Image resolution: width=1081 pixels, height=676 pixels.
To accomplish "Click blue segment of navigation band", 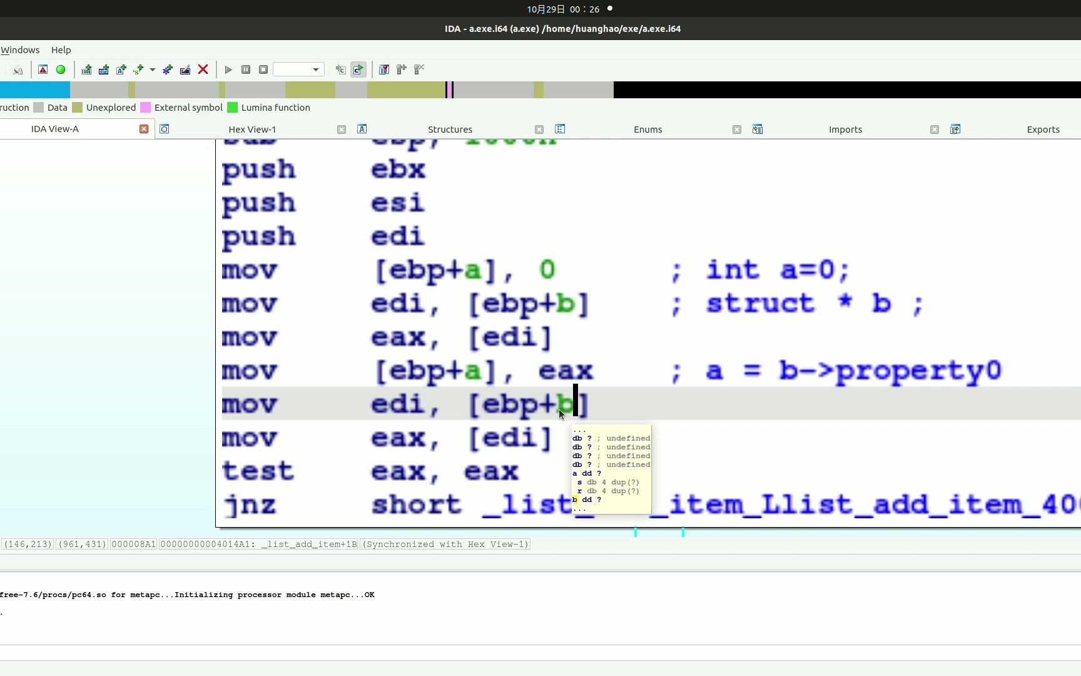I will tap(35, 90).
